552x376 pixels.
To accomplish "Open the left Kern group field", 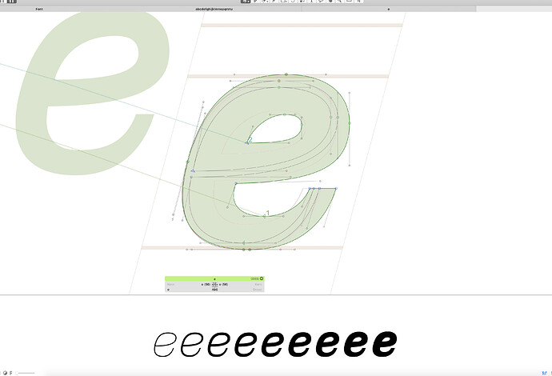I will pos(171,284).
